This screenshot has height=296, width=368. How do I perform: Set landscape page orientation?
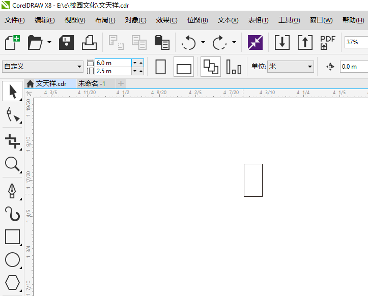(x=184, y=67)
